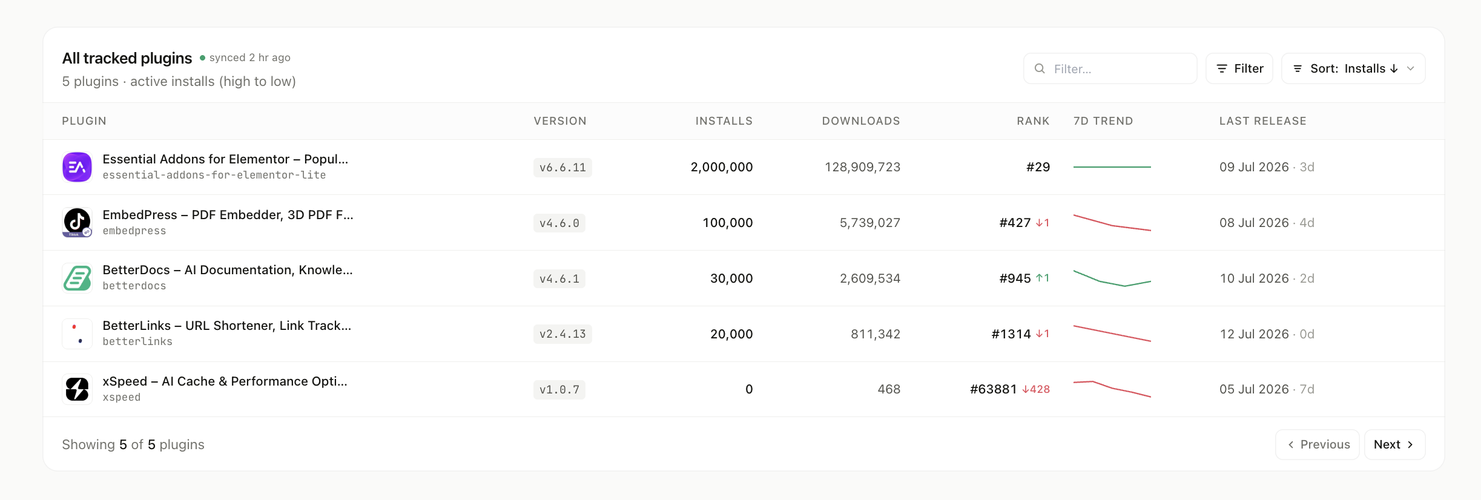Image resolution: width=1481 pixels, height=500 pixels.
Task: Go to Previous page
Action: 1317,444
